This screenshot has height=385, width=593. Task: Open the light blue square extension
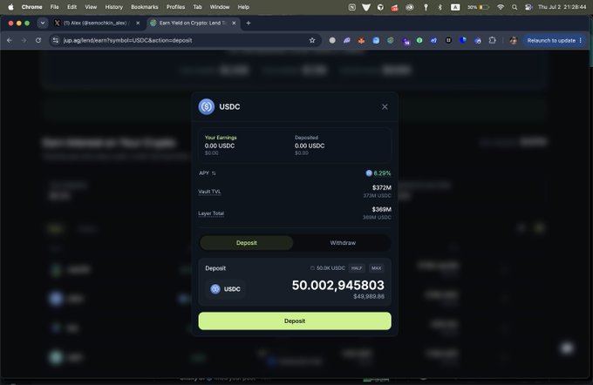click(x=376, y=40)
